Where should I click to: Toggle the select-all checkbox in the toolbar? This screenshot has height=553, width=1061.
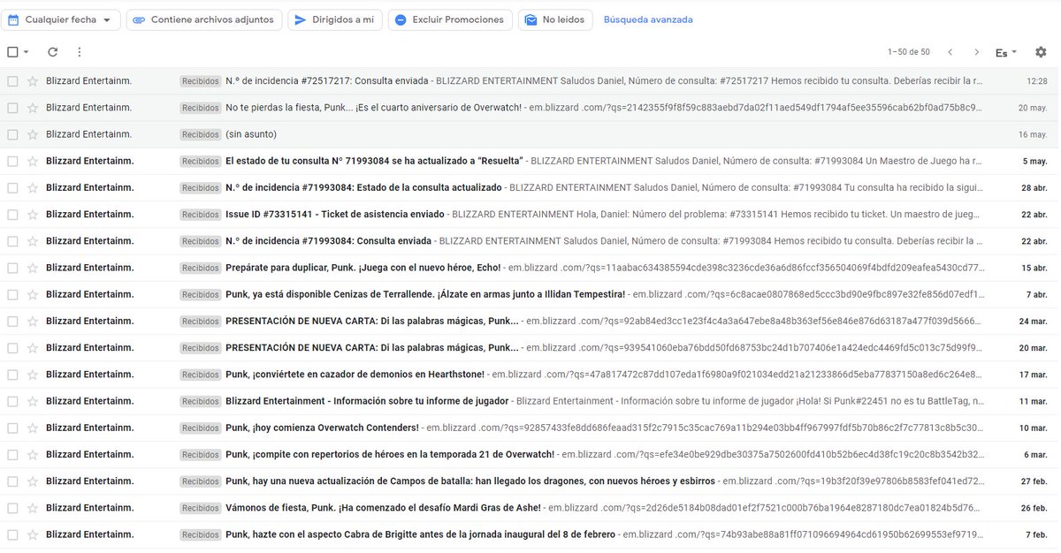point(12,52)
